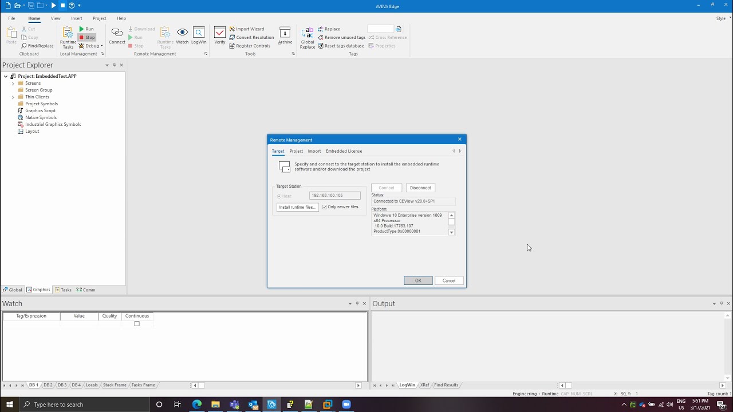Open quick access toolbar customize dropdown
This screenshot has width=733, height=412.
point(80,5)
